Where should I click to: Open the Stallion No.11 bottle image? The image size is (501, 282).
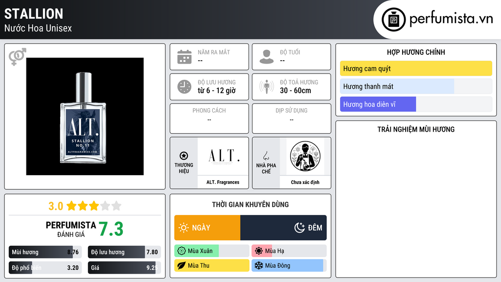tap(85, 117)
